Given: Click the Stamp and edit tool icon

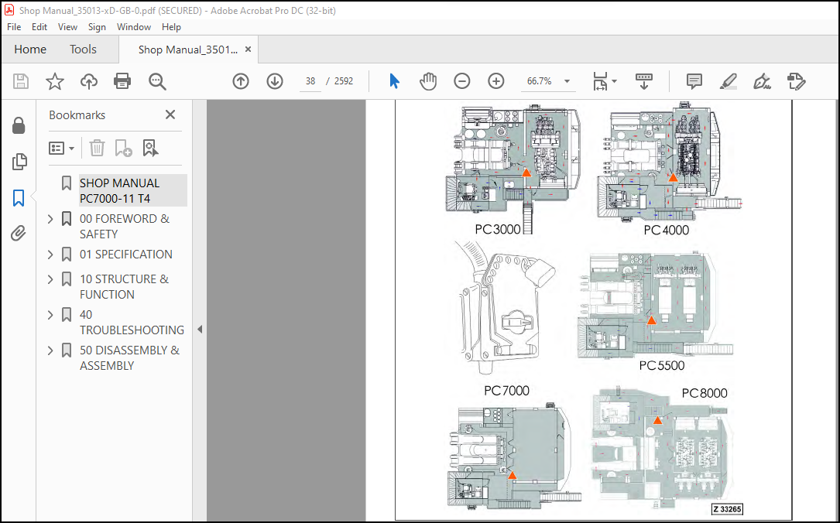Looking at the screenshot, I should coord(796,81).
